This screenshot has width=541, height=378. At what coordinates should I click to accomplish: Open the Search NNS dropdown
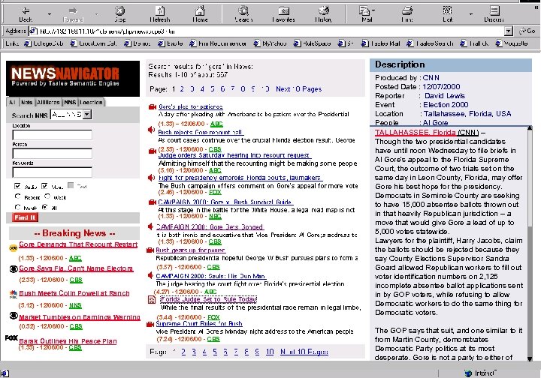(87, 114)
